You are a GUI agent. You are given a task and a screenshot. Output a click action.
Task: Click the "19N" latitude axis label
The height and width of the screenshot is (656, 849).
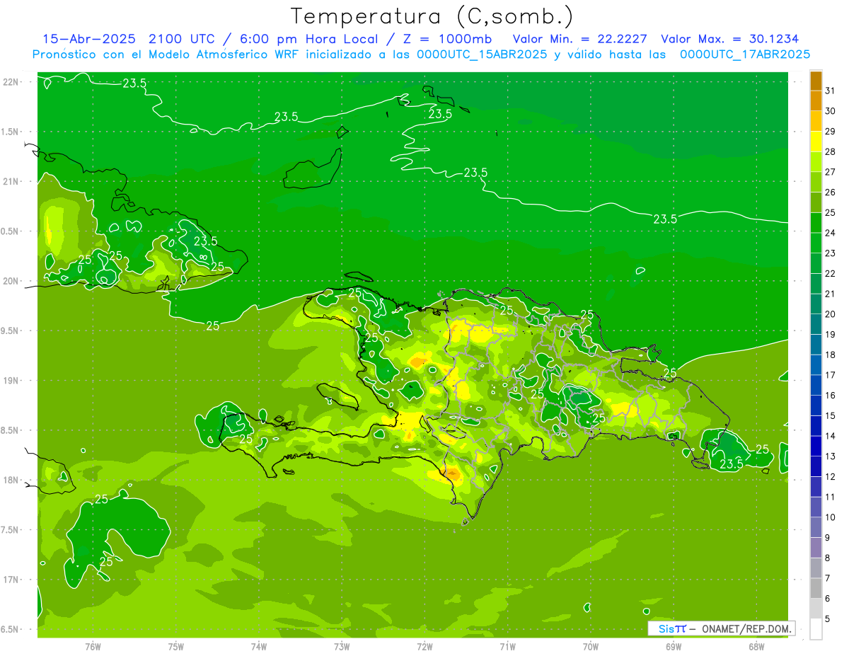click(x=12, y=381)
